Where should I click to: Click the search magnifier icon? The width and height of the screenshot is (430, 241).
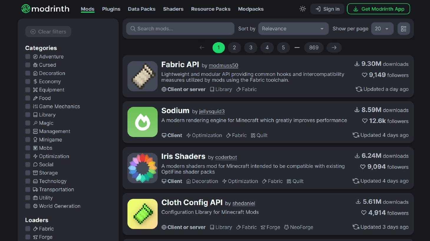pos(133,28)
